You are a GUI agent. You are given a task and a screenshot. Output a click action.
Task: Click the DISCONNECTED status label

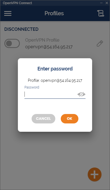pyautogui.click(x=21, y=29)
